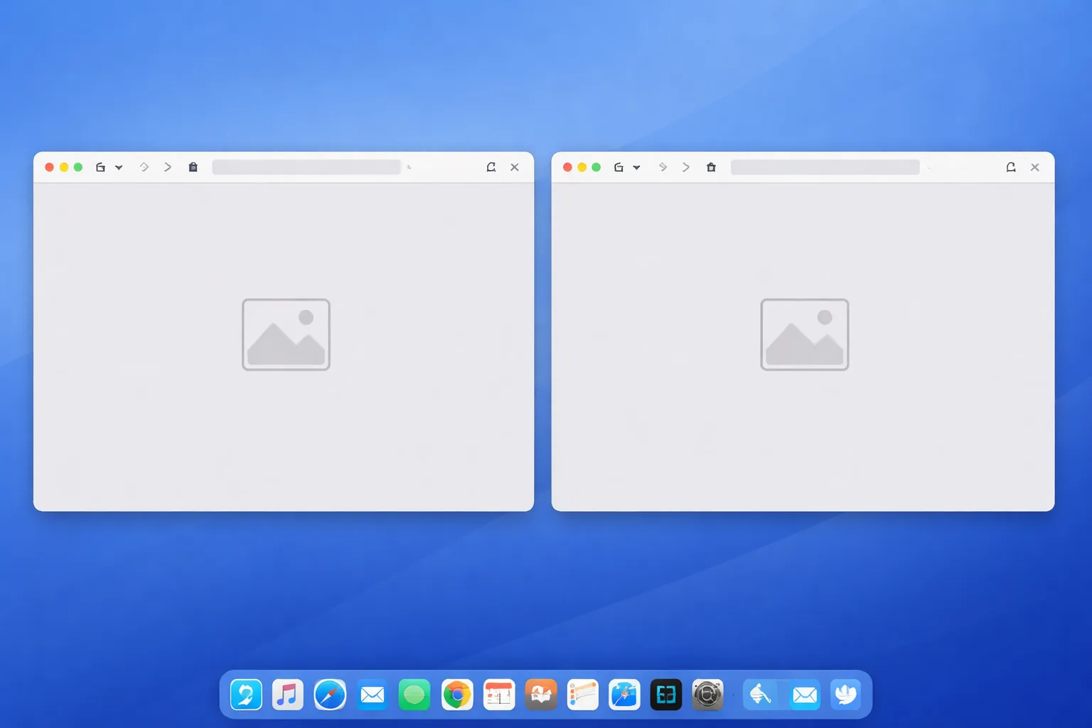Open the Music app in the dock
This screenshot has height=728, width=1092.
click(x=287, y=695)
